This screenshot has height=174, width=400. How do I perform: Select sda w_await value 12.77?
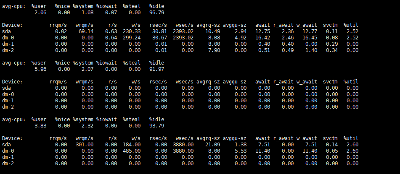point(310,31)
